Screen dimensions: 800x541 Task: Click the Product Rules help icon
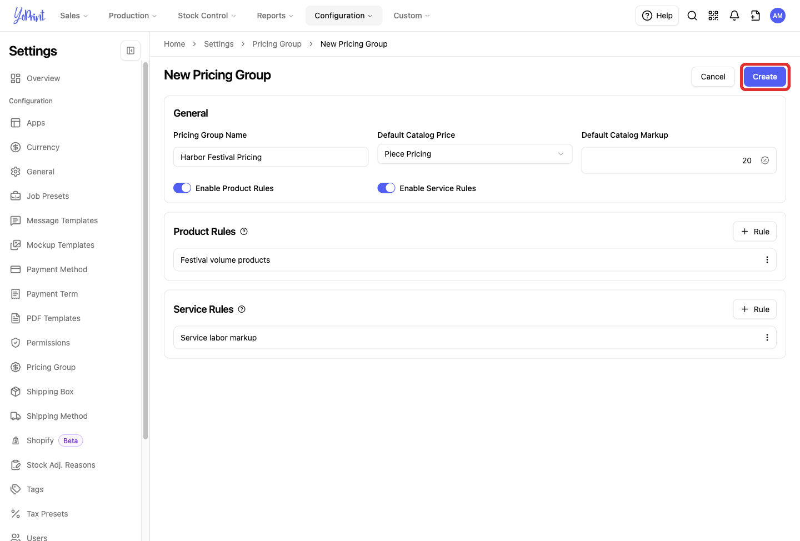[244, 232]
